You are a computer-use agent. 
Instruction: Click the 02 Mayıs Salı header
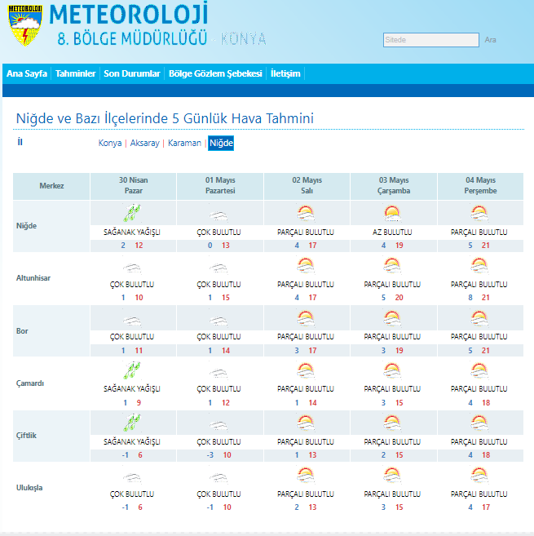click(x=307, y=186)
